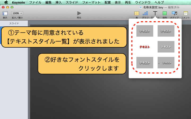The width and height of the screenshot is (191, 119).
Task: Select the top-right テキスト style thumbnail
Action: click(166, 31)
